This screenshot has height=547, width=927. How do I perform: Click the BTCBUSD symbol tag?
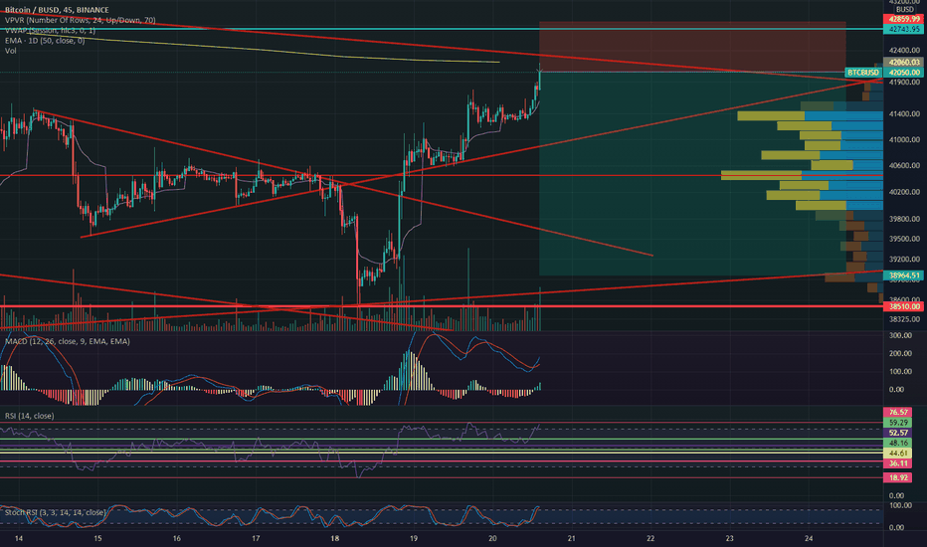click(x=863, y=73)
